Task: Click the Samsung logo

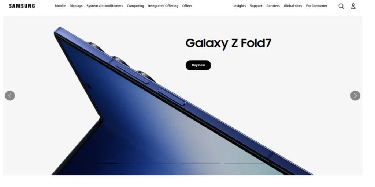Action: [22, 6]
